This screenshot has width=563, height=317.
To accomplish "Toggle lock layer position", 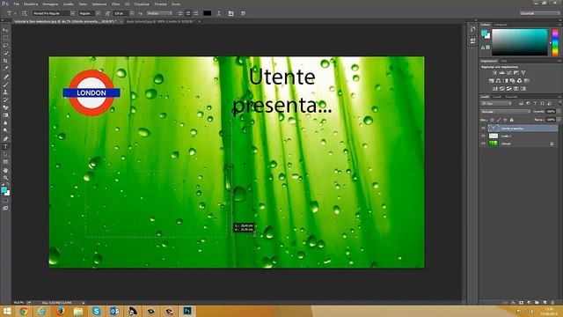I will pos(505,120).
